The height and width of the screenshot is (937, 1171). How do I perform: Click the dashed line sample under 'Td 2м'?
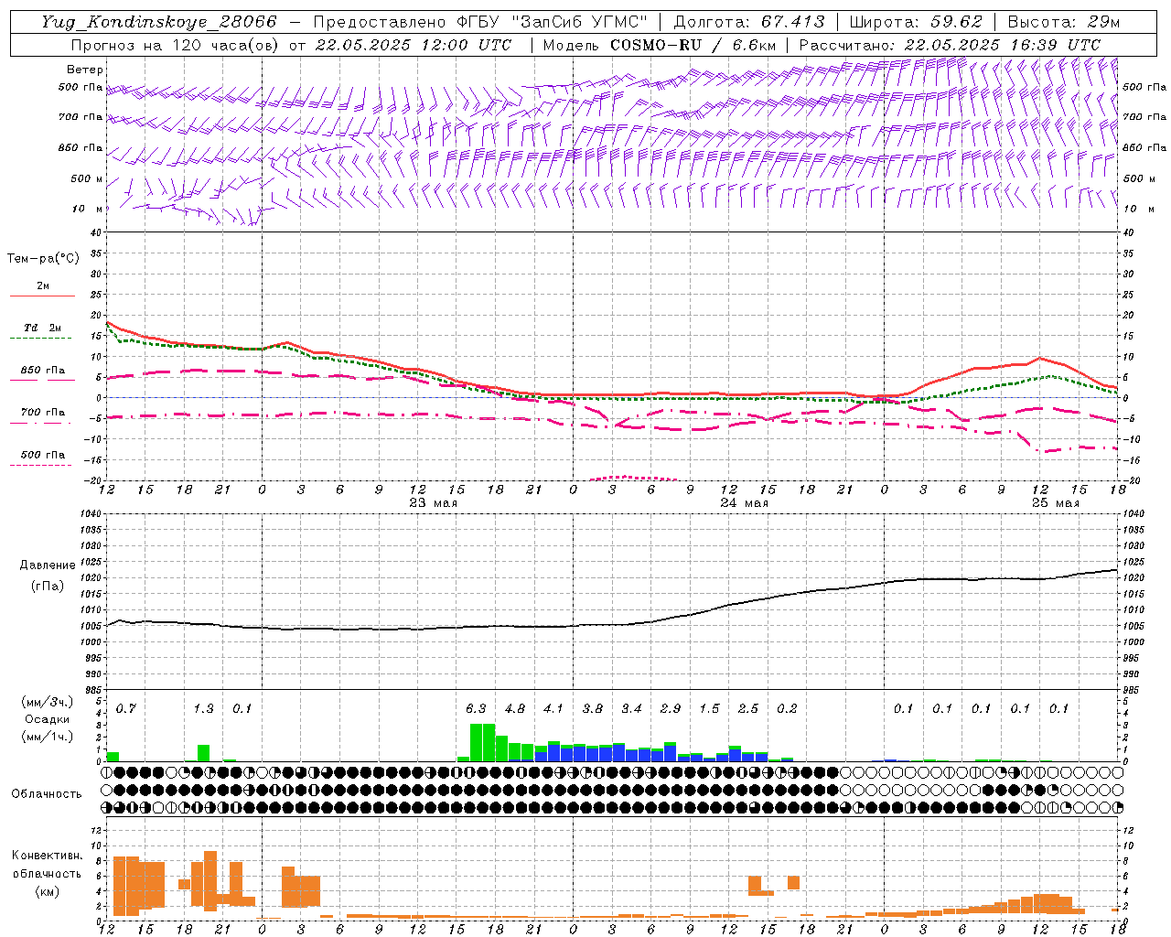pyautogui.click(x=41, y=338)
